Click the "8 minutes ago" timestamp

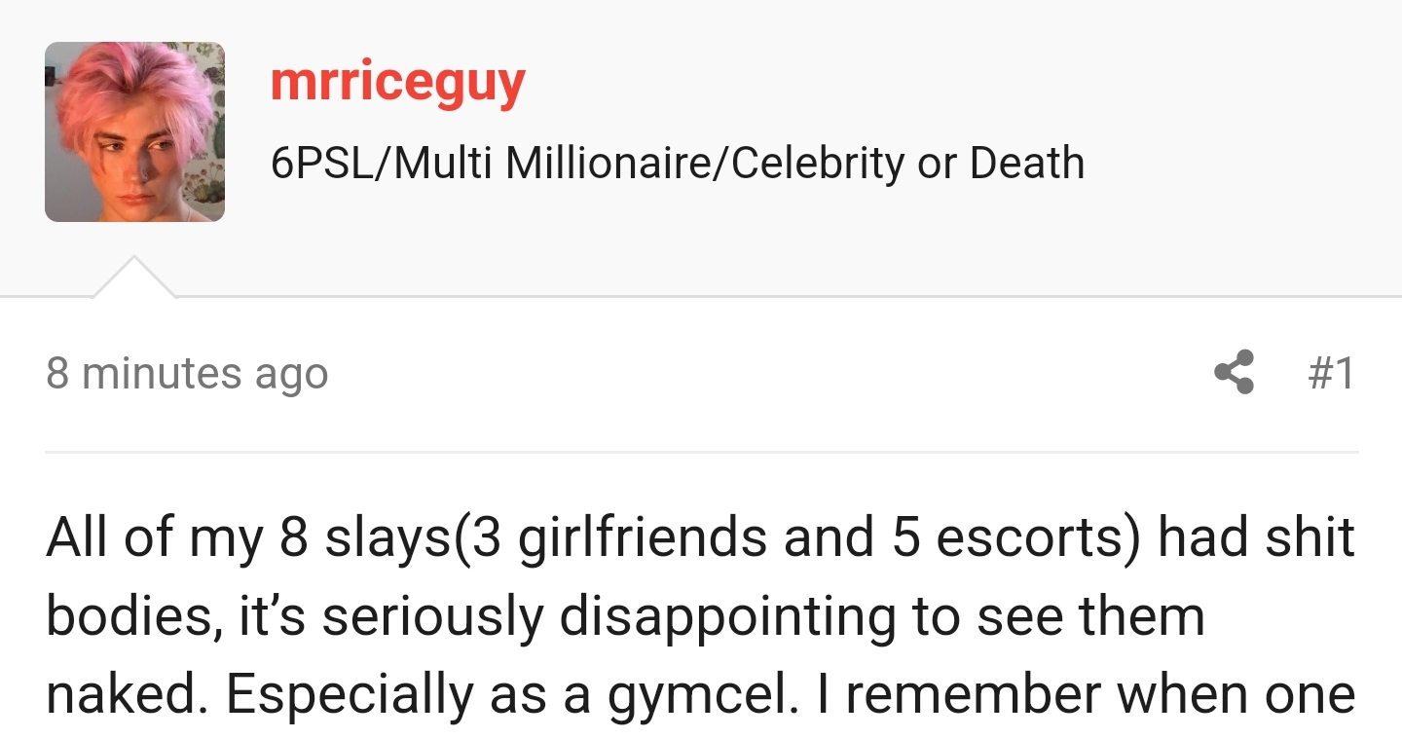click(x=187, y=374)
